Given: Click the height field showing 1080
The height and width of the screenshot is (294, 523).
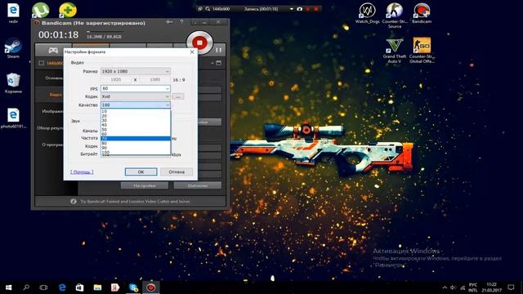Looking at the screenshot, I should click(155, 80).
